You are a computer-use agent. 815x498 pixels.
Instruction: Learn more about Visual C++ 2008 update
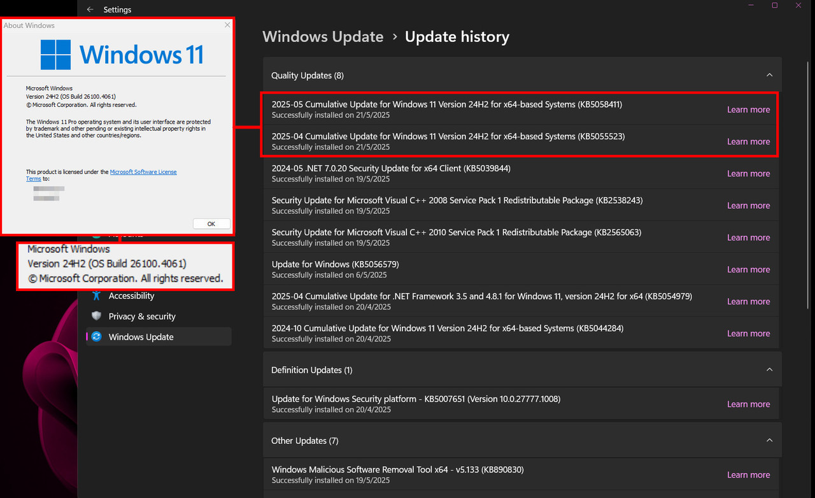tap(748, 205)
